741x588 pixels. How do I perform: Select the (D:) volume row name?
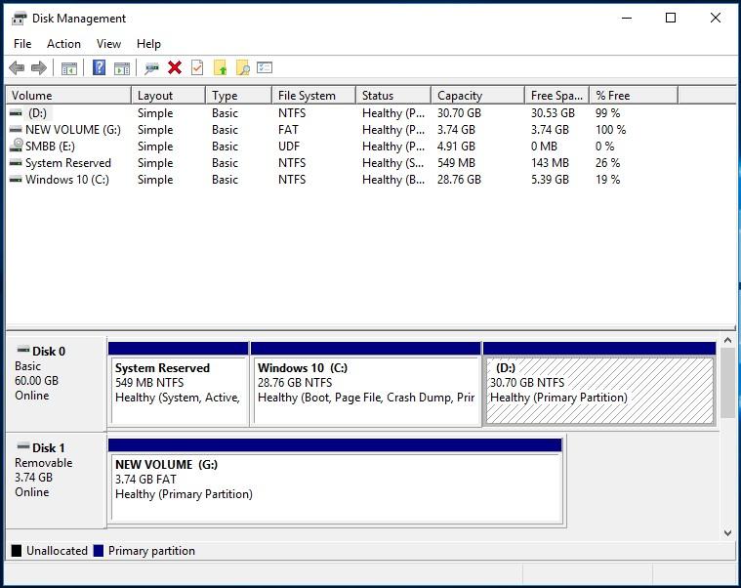click(37, 113)
